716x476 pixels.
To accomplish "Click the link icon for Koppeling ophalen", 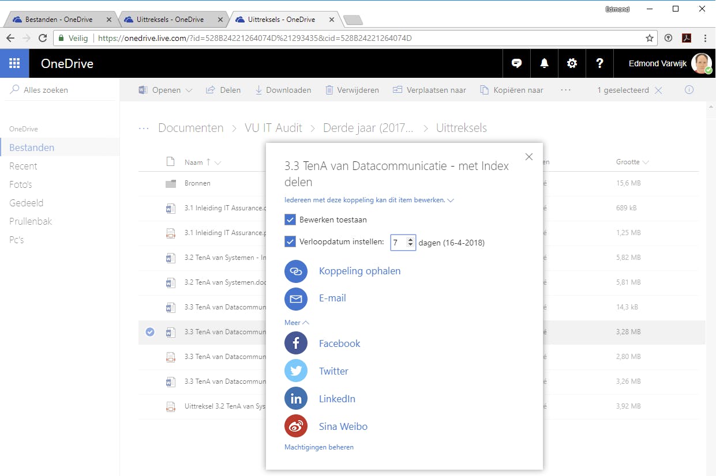I will (296, 271).
